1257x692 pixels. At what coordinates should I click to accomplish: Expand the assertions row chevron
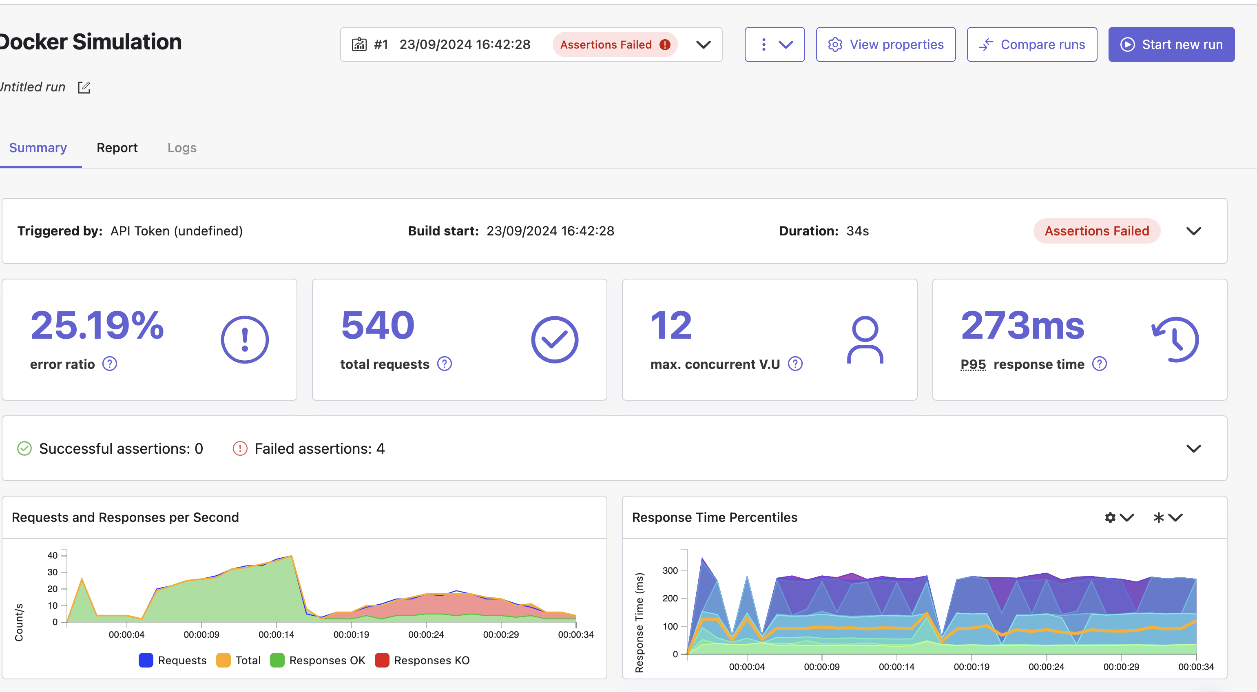tap(1193, 448)
